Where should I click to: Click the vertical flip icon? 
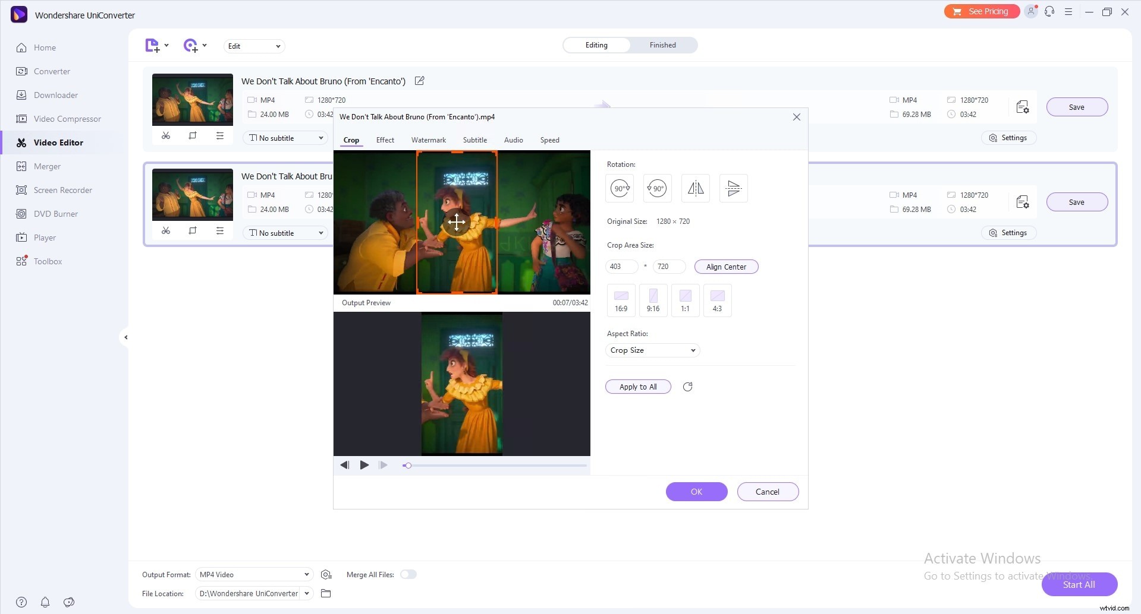[x=733, y=188]
